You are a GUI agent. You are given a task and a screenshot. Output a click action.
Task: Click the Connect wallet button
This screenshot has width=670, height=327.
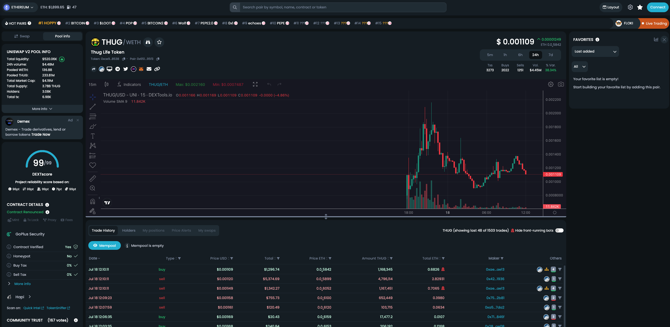click(658, 7)
